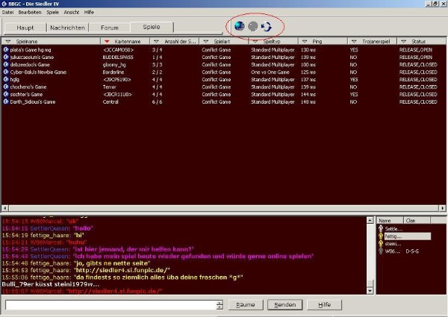Sort by Spielname column arrow
Screen dimensions: 448x317
tap(8, 42)
